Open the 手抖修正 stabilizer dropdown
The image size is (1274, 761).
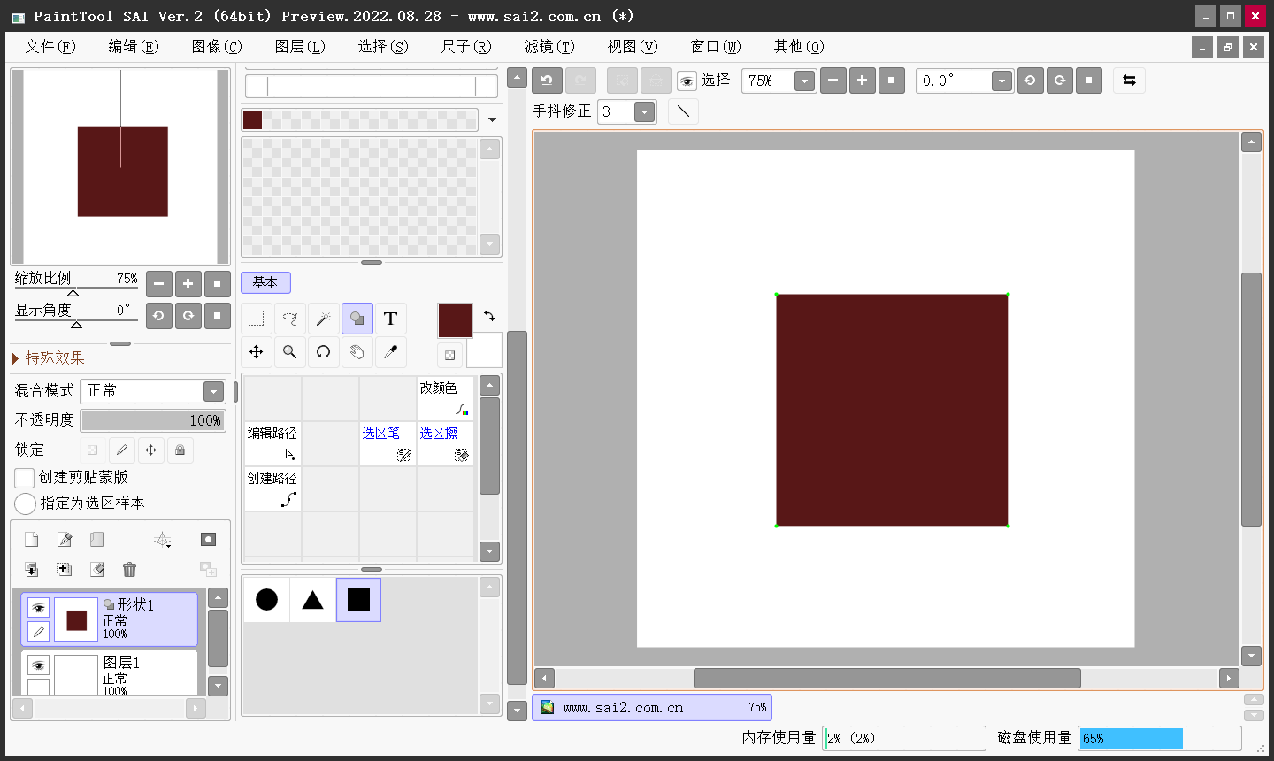tap(645, 111)
